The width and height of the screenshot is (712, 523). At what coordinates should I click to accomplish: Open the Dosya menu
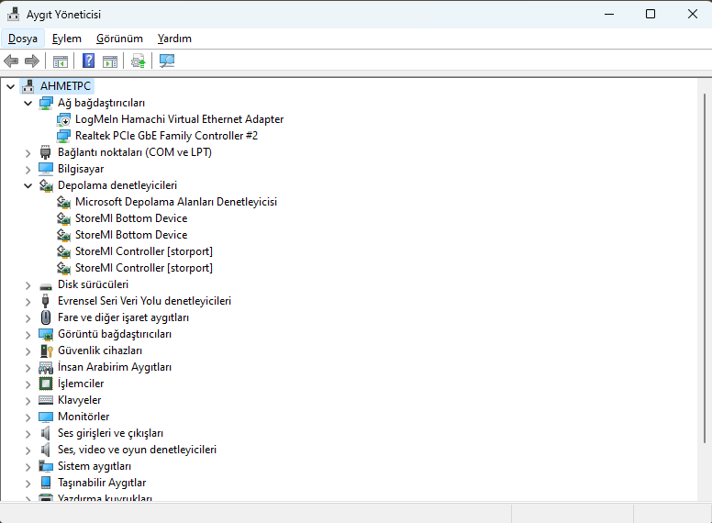click(23, 39)
